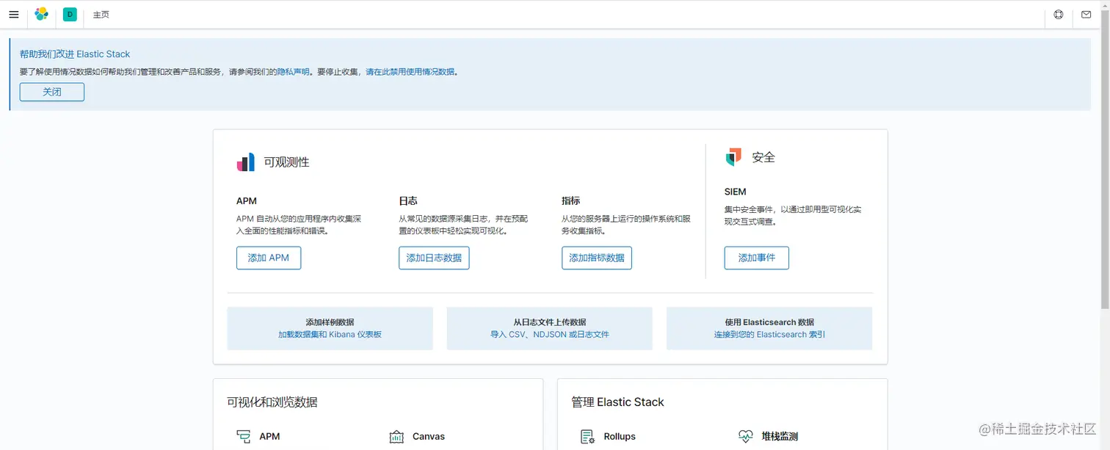Click the 添加事件 button

click(x=757, y=258)
